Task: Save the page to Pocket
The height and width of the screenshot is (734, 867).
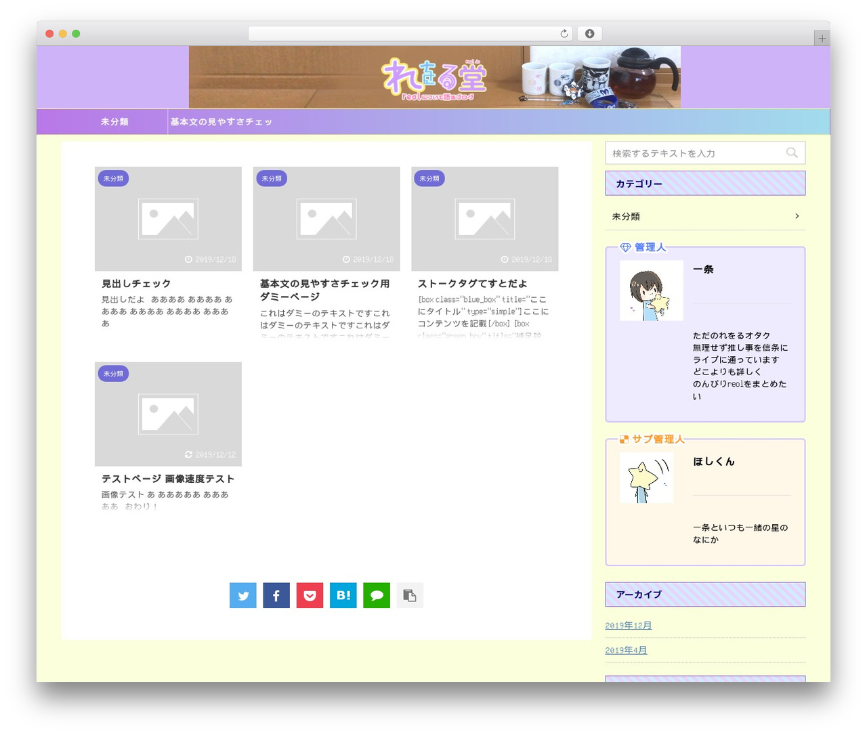Action: pyautogui.click(x=310, y=595)
